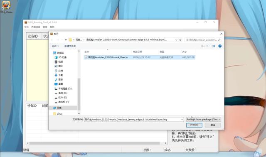
Task: Open 软件 (E:) drive
Action: pyautogui.click(x=61, y=98)
